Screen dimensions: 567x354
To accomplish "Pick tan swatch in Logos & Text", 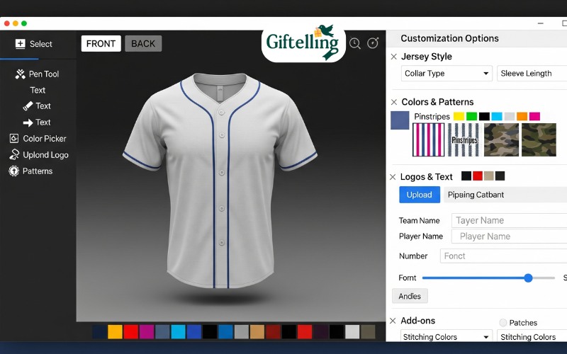I will (489, 176).
